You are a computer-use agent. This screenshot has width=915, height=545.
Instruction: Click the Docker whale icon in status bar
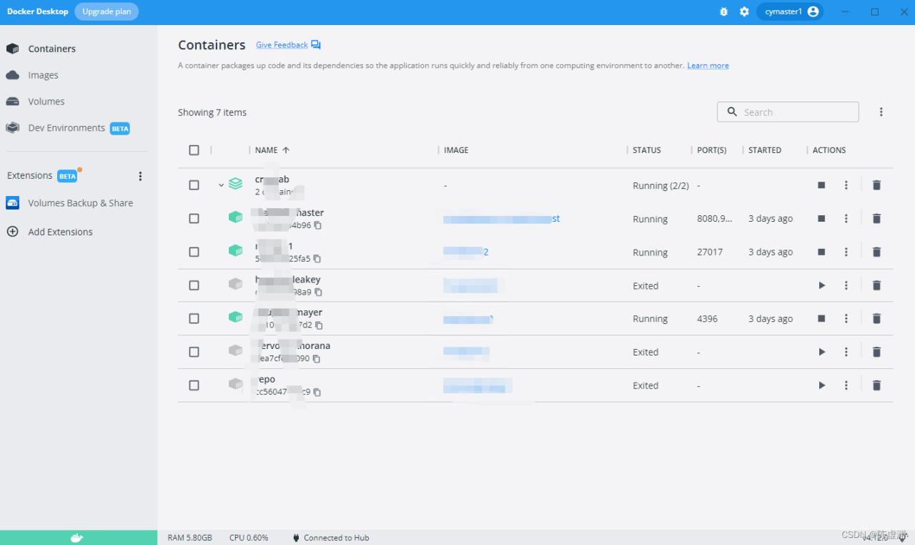point(78,538)
